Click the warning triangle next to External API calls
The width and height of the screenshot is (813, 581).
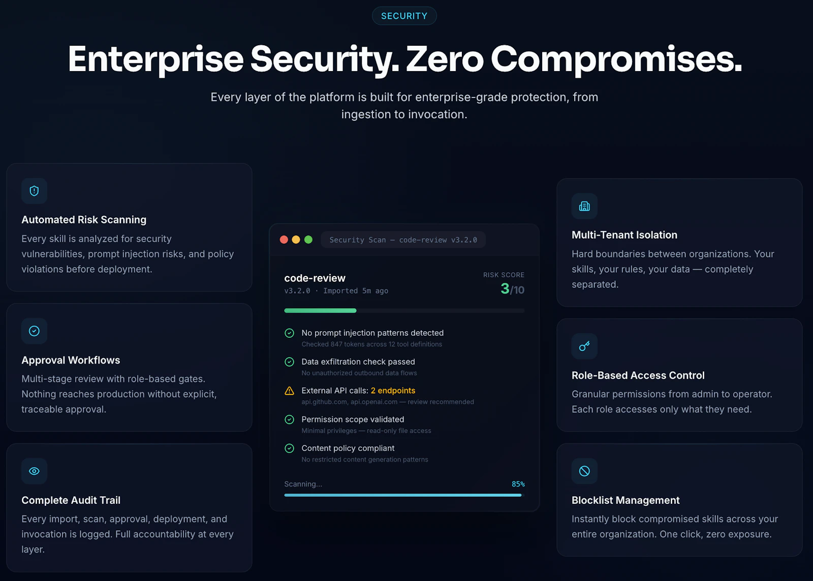coord(289,391)
